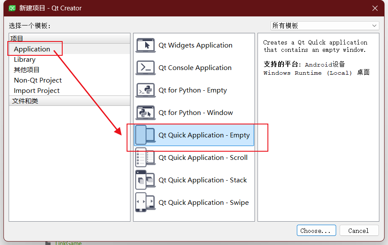Click LinkGame entry behind the dialog
388x245 pixels.
[x=68, y=243]
